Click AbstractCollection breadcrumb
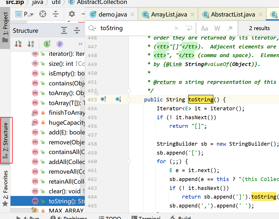The width and height of the screenshot is (279, 219). click(x=98, y=2)
